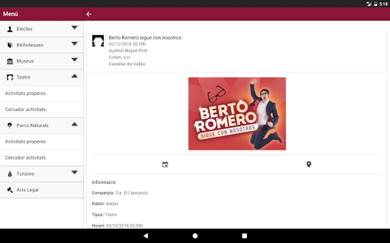Tap the signal status icon

[x=369, y=4]
